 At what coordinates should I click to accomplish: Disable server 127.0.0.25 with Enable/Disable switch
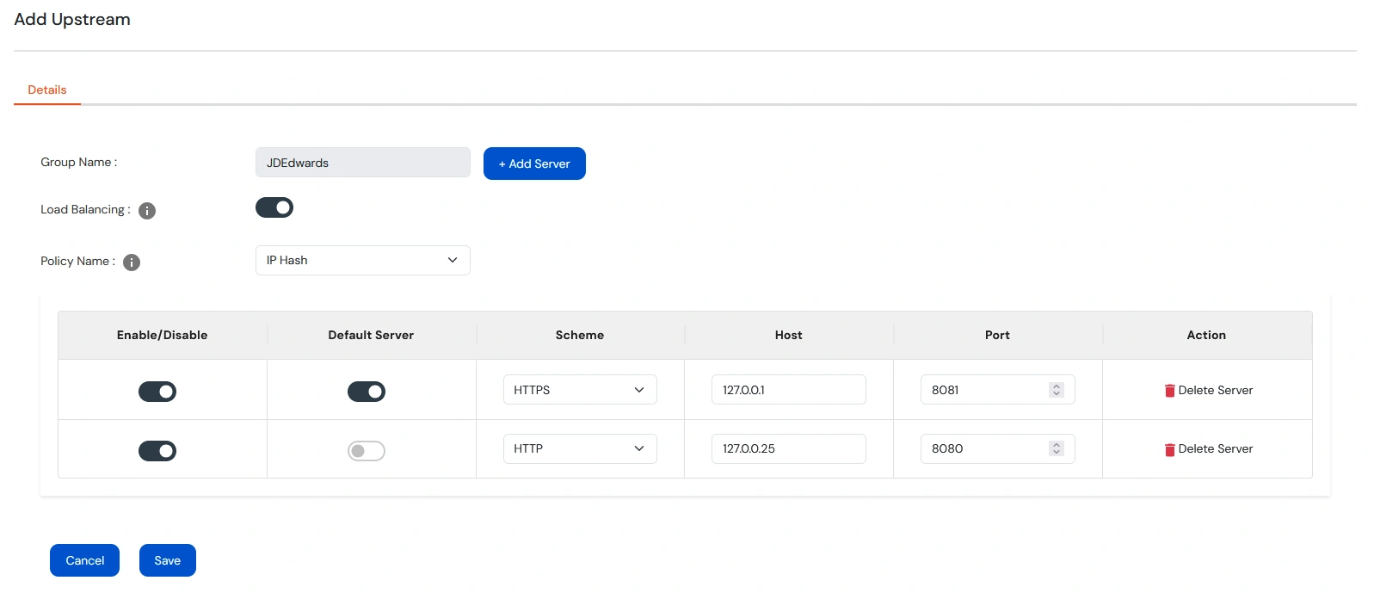coord(157,451)
